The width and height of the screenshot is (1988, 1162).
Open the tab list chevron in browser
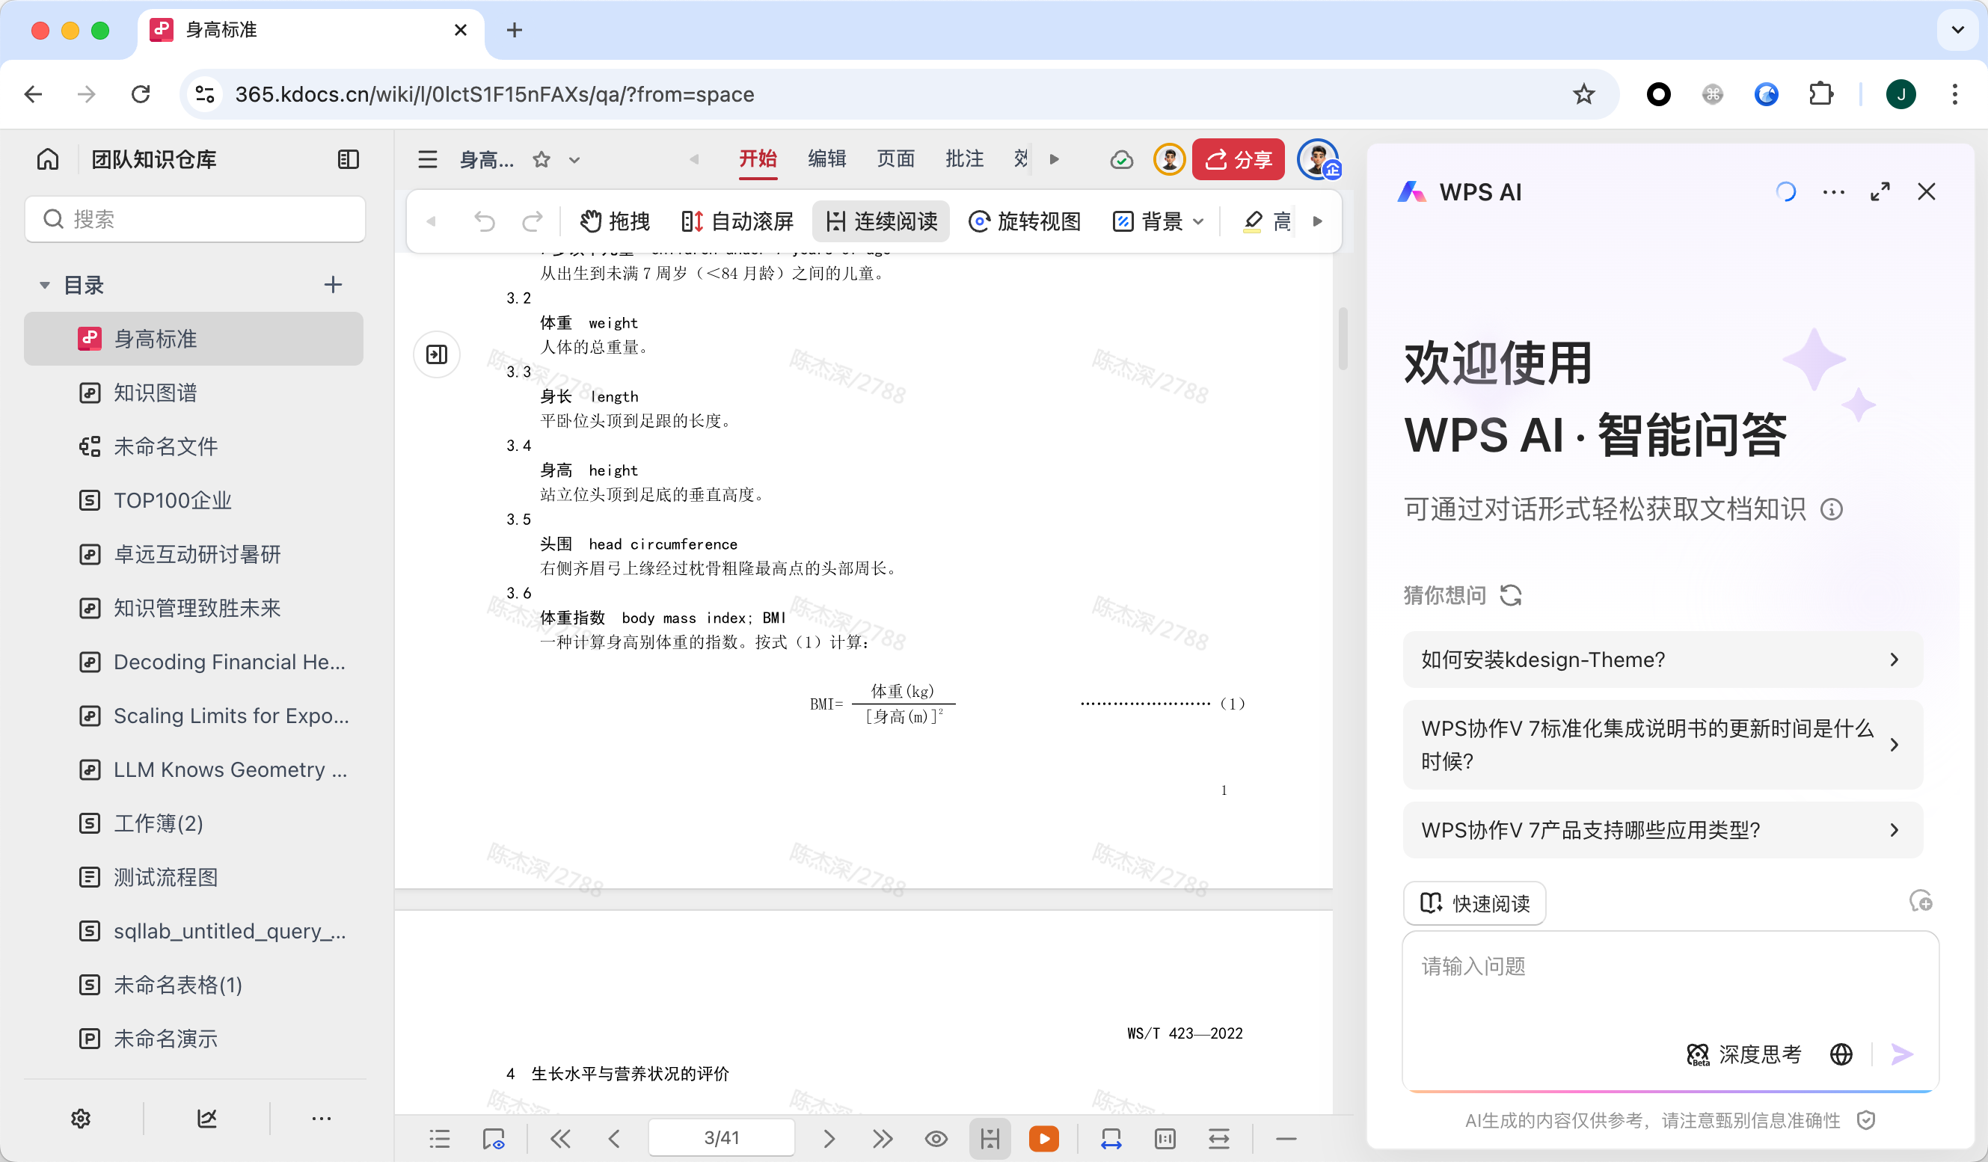coord(1957,30)
